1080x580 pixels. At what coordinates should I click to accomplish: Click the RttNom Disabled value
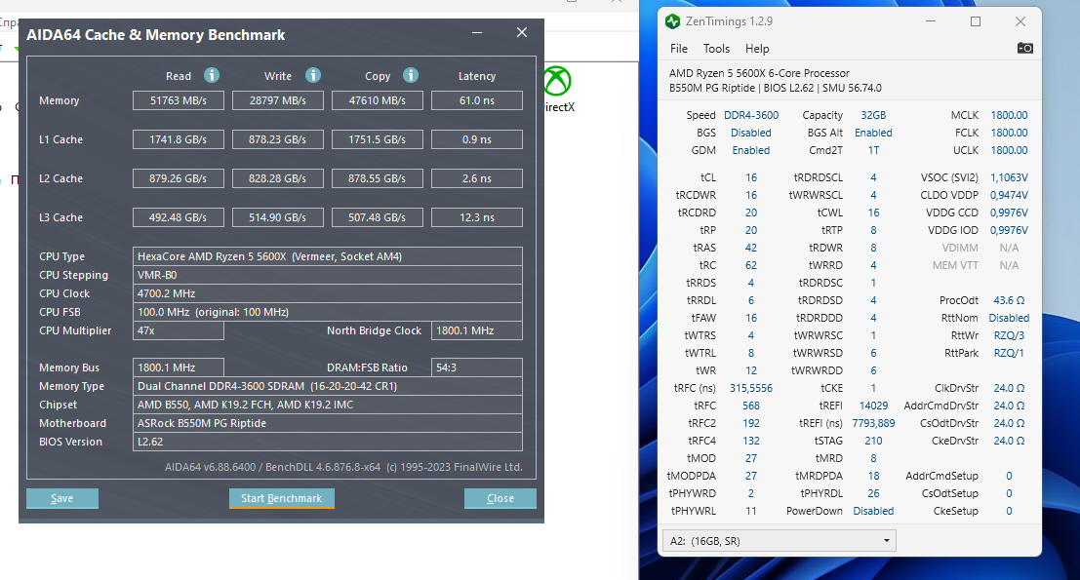(1009, 319)
